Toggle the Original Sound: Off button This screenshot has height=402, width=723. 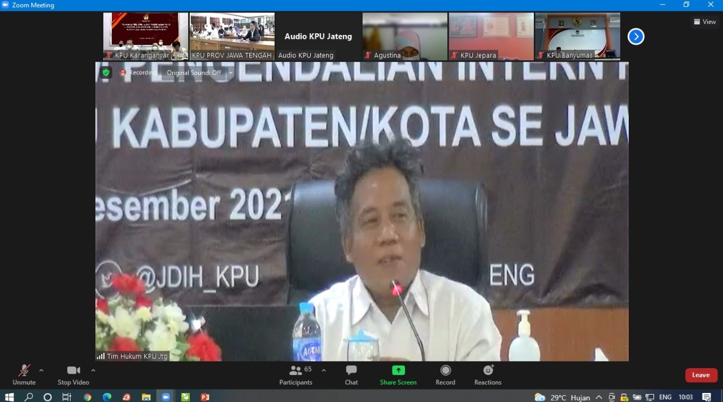click(194, 73)
